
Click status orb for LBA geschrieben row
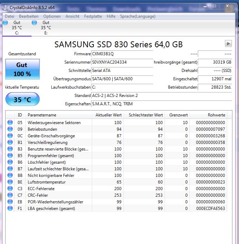point(10,208)
